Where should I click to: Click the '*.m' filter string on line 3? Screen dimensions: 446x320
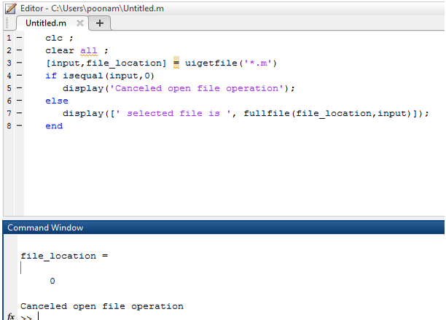coord(257,63)
